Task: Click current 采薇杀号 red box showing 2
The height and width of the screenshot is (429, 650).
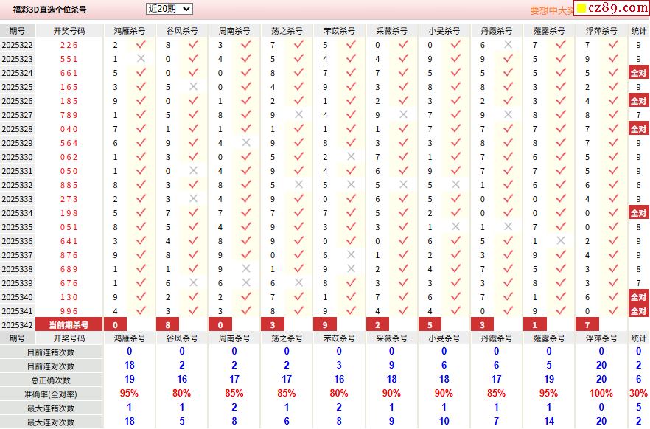Action: point(377,324)
